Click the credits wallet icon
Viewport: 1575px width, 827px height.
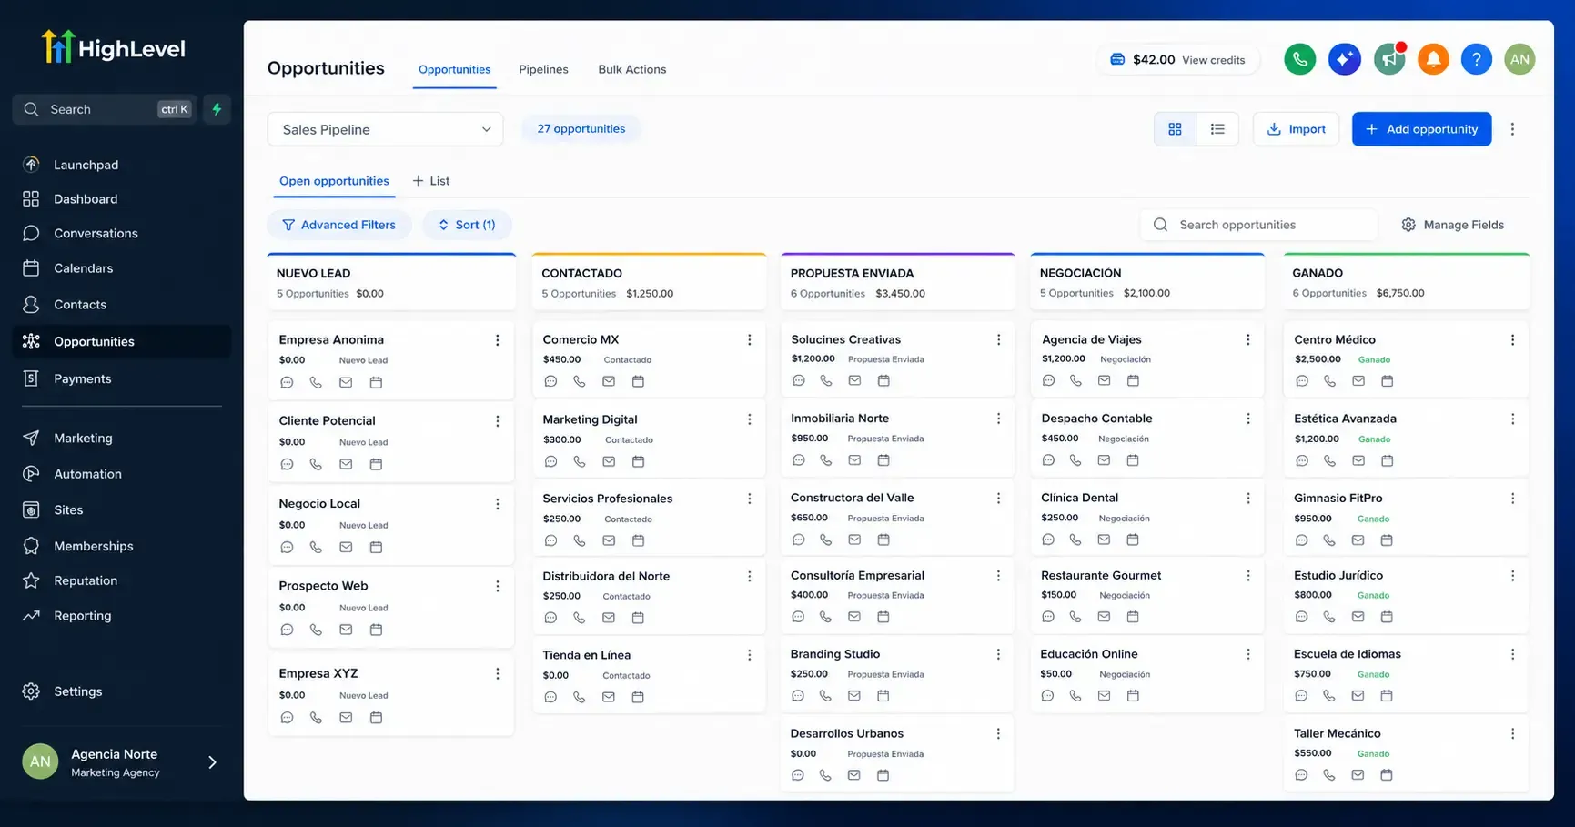pyautogui.click(x=1117, y=59)
